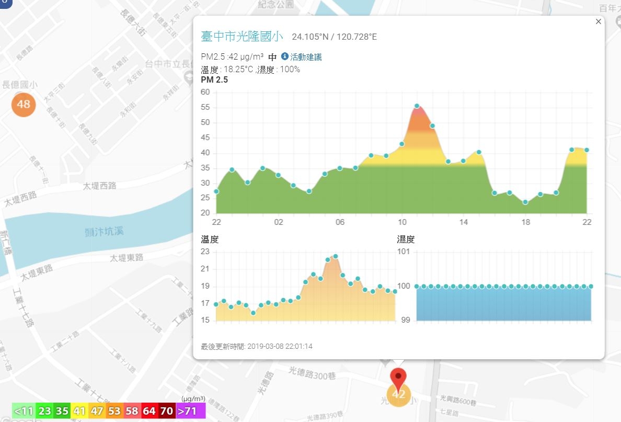Click the red map pin marker

pos(398,379)
